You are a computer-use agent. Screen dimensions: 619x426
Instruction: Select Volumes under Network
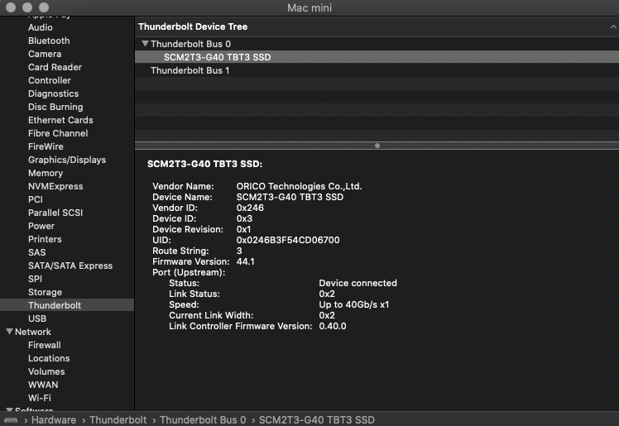[x=46, y=371]
